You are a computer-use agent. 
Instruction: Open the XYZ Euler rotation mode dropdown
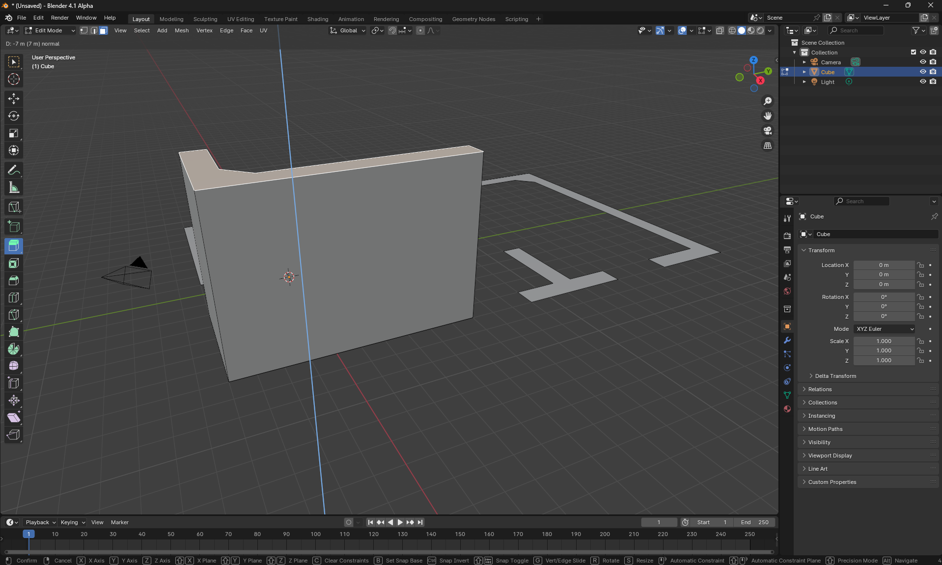coord(885,329)
